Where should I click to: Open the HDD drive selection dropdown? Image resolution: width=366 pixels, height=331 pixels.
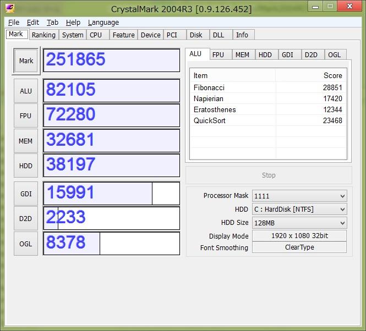click(299, 209)
